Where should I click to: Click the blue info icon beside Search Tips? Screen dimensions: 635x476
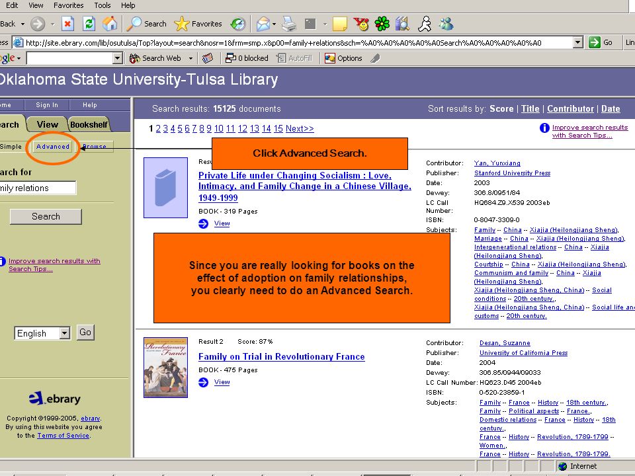click(x=544, y=128)
